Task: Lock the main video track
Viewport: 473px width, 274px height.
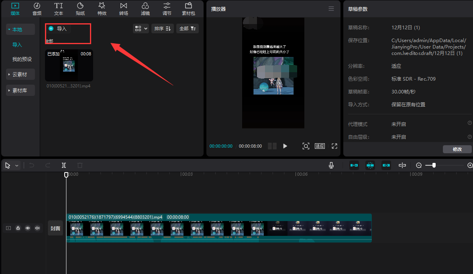Action: 18,228
